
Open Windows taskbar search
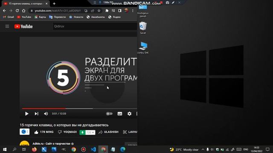(15, 149)
